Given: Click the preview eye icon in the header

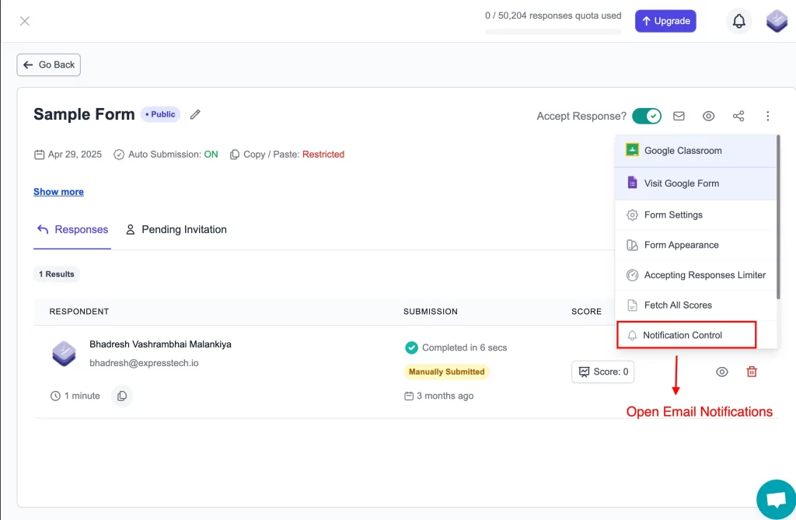Looking at the screenshot, I should click(708, 115).
